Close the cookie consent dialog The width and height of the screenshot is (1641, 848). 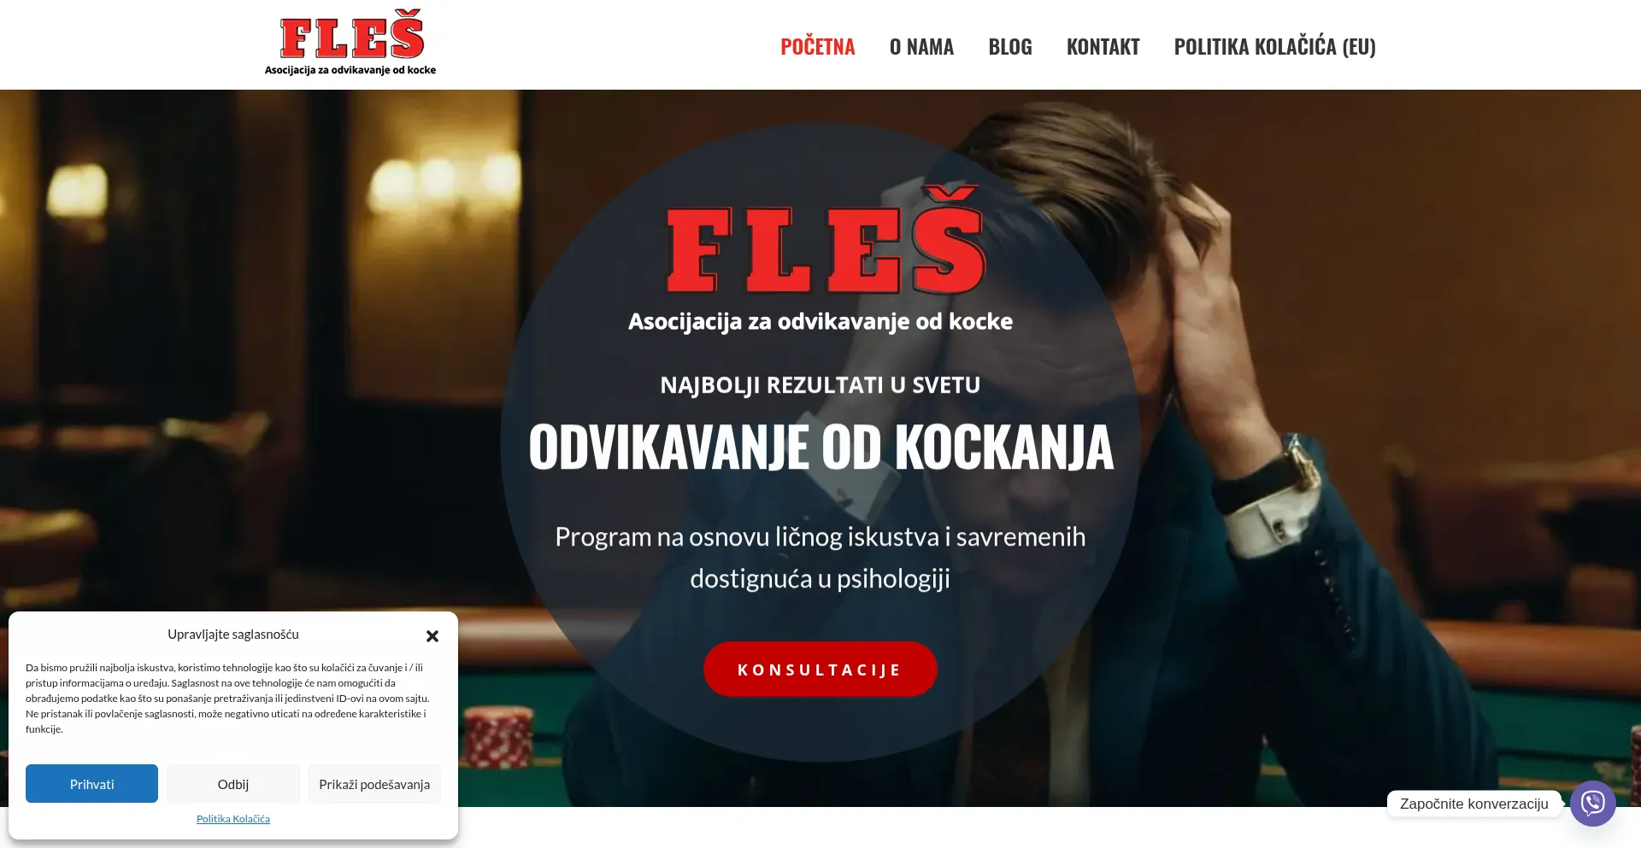[x=432, y=636]
